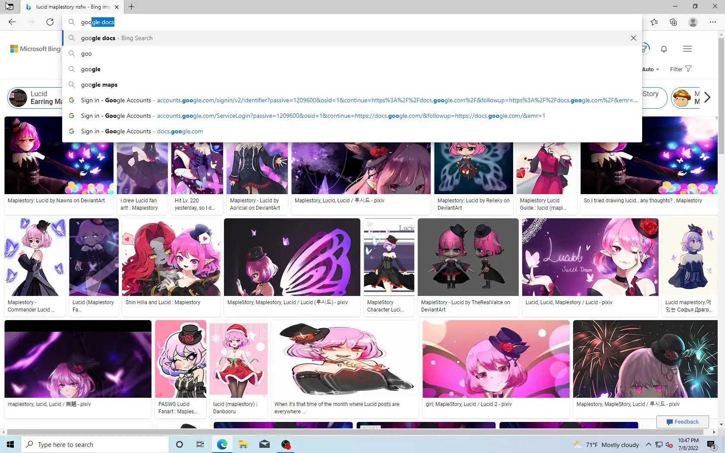725x453 pixels.
Task: Open the Edge profile avatar
Action: tap(693, 22)
